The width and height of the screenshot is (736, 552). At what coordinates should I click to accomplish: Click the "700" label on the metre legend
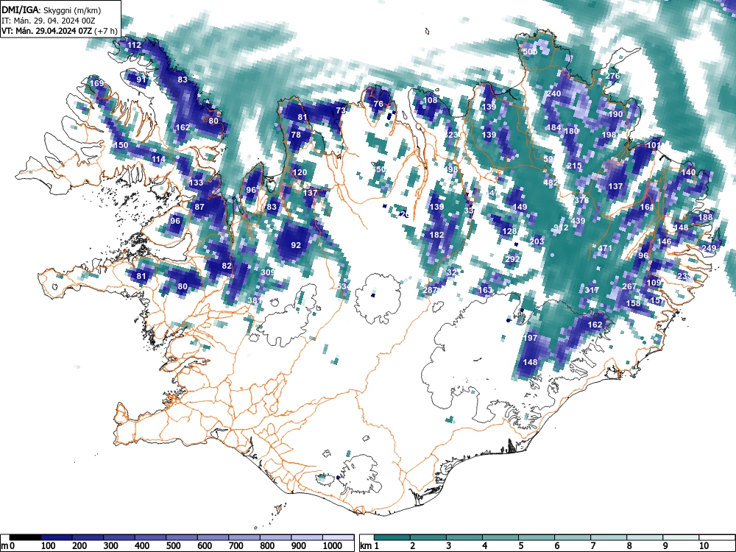(x=236, y=546)
